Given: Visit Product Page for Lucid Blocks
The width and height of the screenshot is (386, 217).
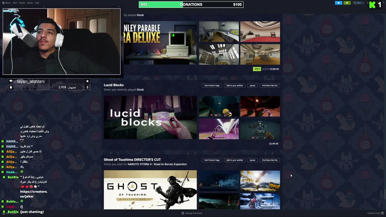Looking at the screenshot, I should (x=212, y=86).
